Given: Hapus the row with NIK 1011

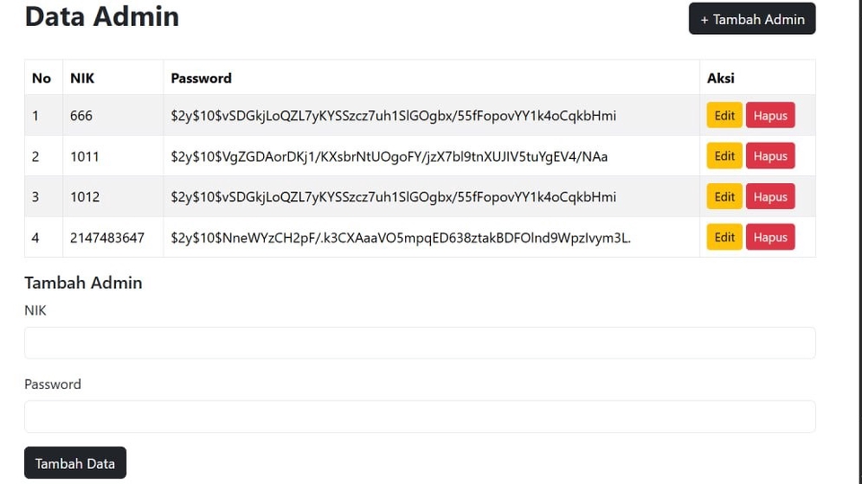Looking at the screenshot, I should 770,156.
